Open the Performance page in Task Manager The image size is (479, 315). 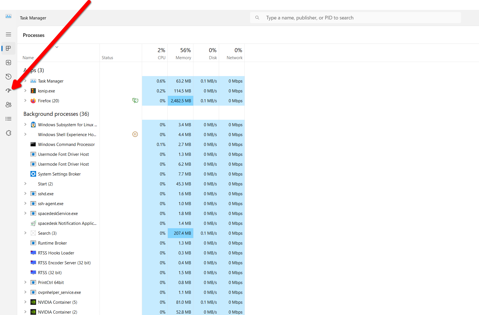click(x=8, y=63)
